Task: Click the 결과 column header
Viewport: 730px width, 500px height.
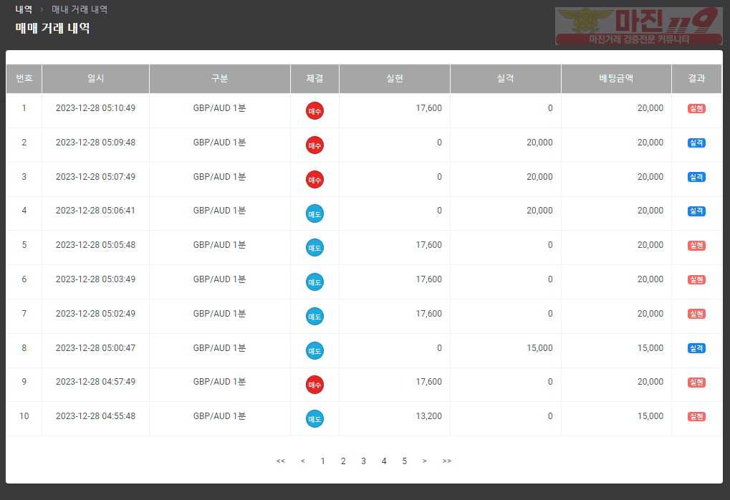Action: pyautogui.click(x=696, y=79)
